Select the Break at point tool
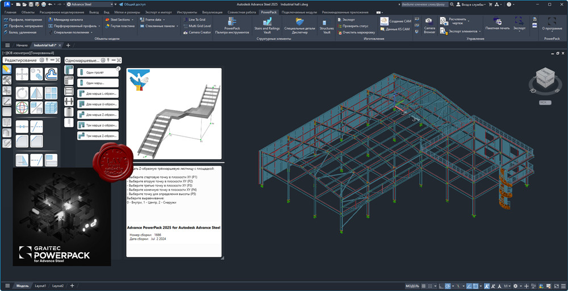 tap(22, 127)
